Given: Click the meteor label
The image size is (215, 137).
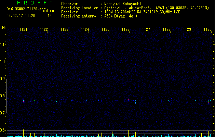Looking at the screenshot, I should point(49,11).
